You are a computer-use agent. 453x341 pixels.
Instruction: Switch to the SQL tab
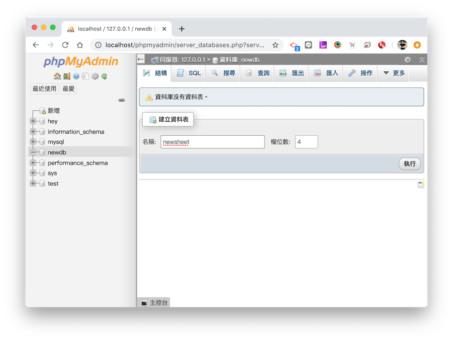(x=188, y=73)
